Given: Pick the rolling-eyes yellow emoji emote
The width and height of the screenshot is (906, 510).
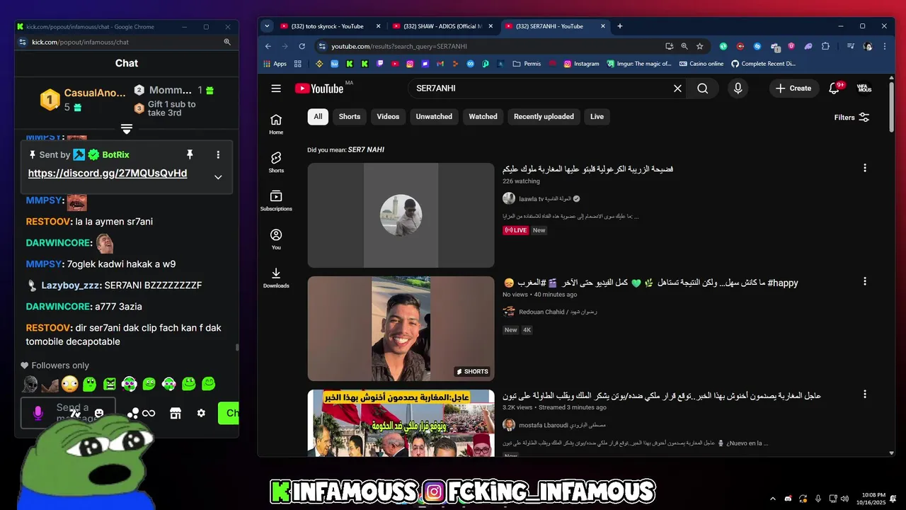Looking at the screenshot, I should [x=69, y=384].
